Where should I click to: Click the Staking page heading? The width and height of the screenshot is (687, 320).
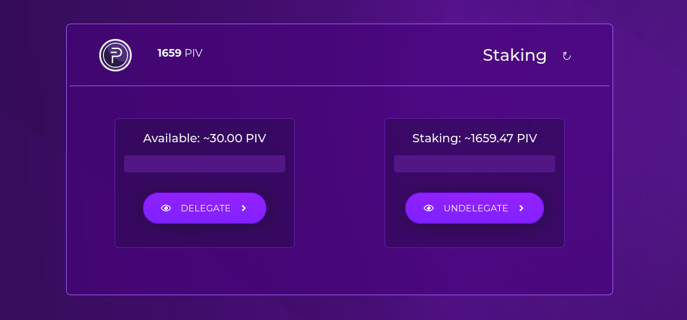515,55
